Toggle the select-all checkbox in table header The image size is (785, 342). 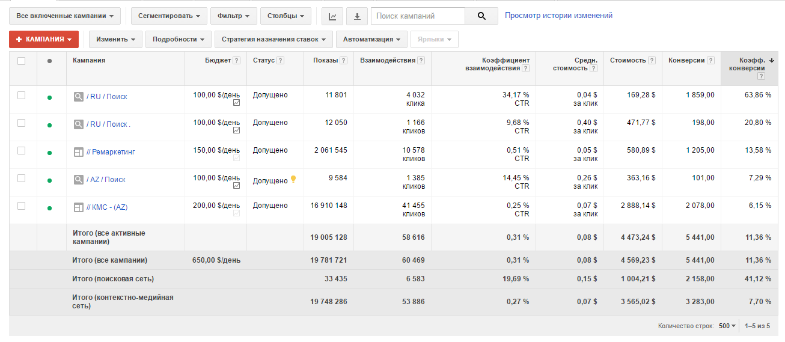(22, 61)
